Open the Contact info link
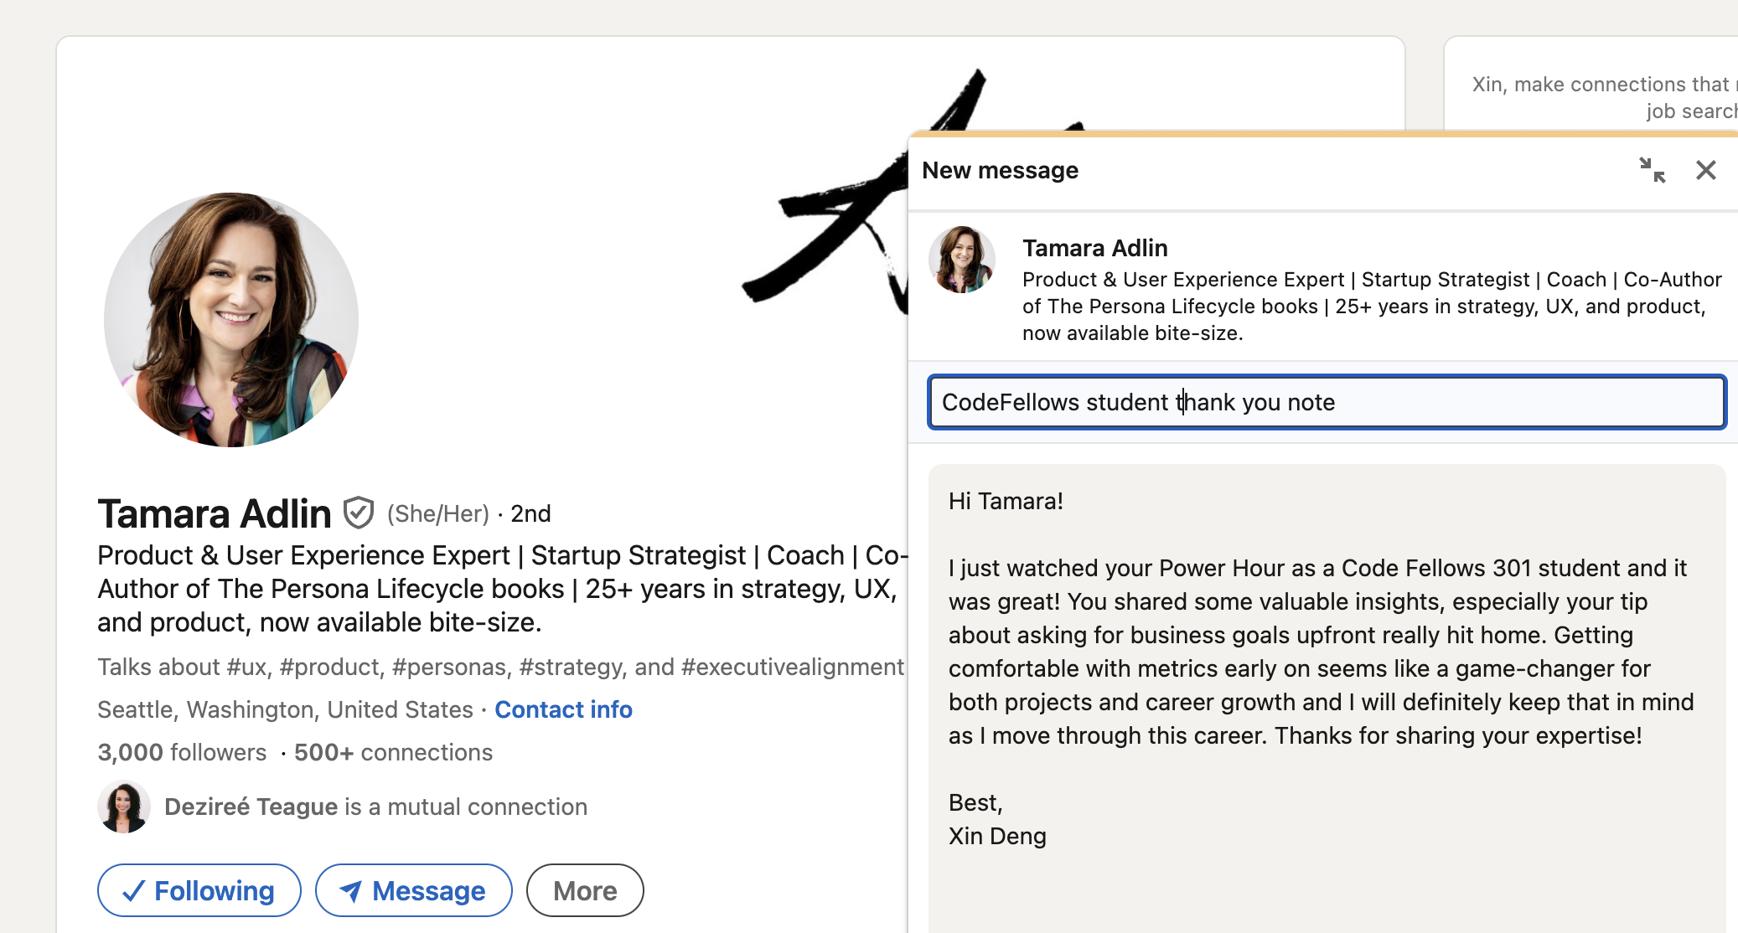Viewport: 1738px width, 933px height. point(563,709)
